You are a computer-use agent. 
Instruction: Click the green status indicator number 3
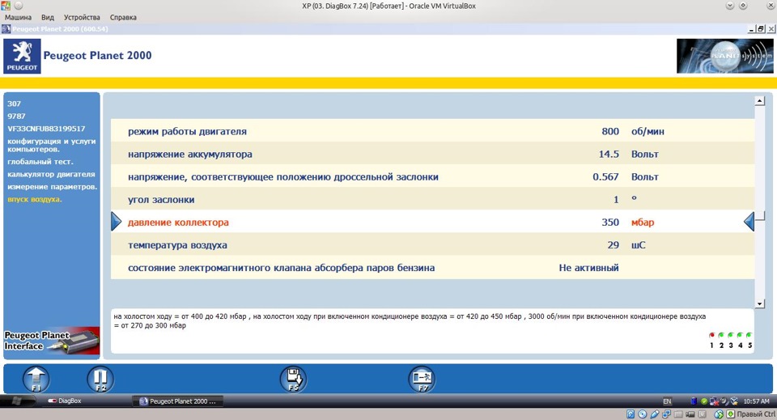730,335
